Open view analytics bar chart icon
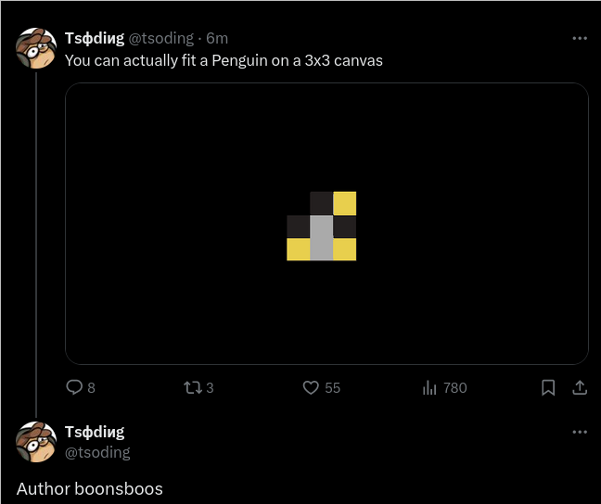This screenshot has height=504, width=601. click(x=429, y=387)
